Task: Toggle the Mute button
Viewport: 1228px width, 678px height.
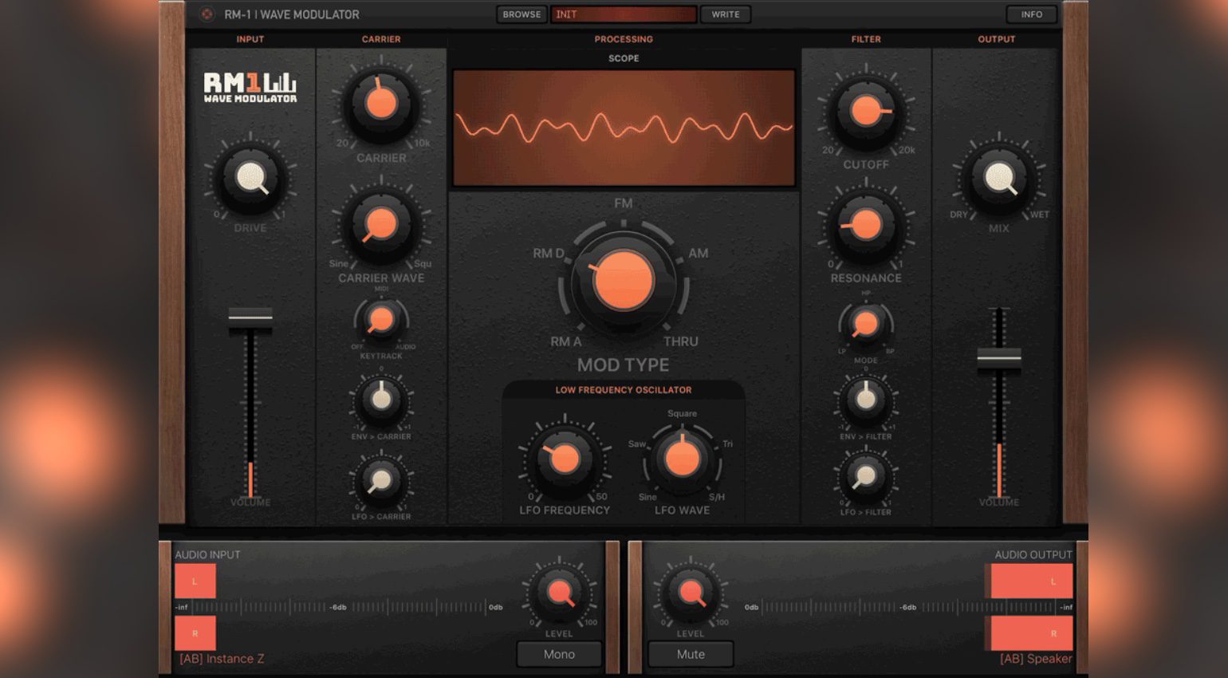Action: tap(691, 654)
